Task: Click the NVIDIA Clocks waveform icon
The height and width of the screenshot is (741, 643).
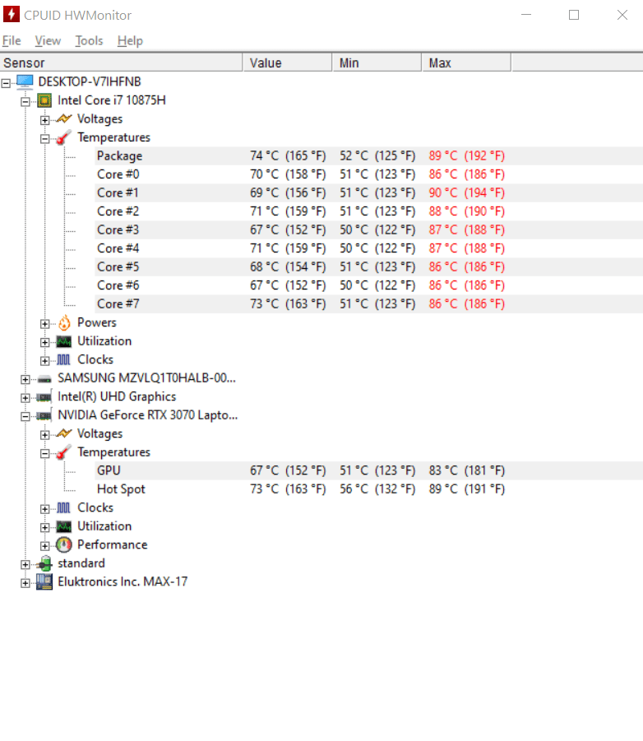Action: 64,507
